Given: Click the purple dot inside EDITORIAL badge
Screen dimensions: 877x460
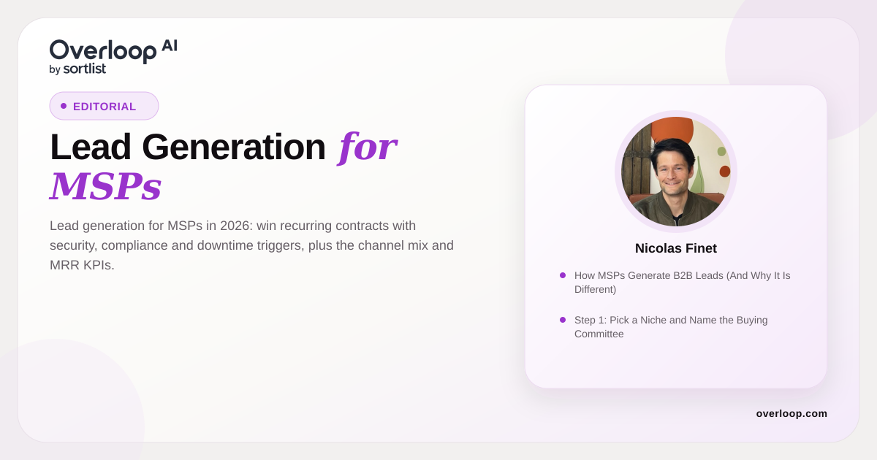Looking at the screenshot, I should click(64, 106).
